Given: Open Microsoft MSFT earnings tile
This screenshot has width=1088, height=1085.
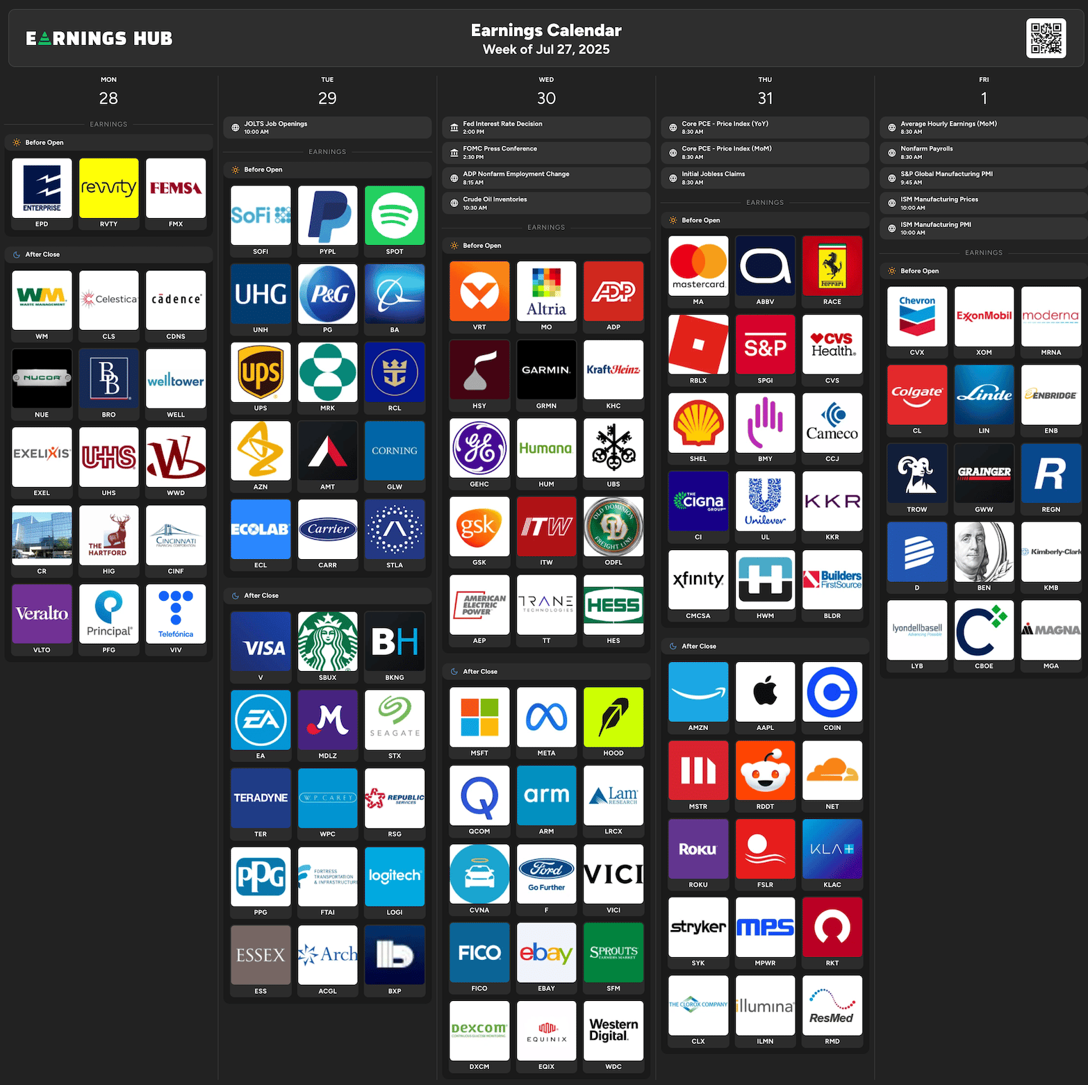Looking at the screenshot, I should [479, 723].
